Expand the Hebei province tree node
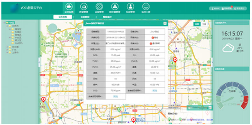252x125 pixels. click(x=7, y=47)
